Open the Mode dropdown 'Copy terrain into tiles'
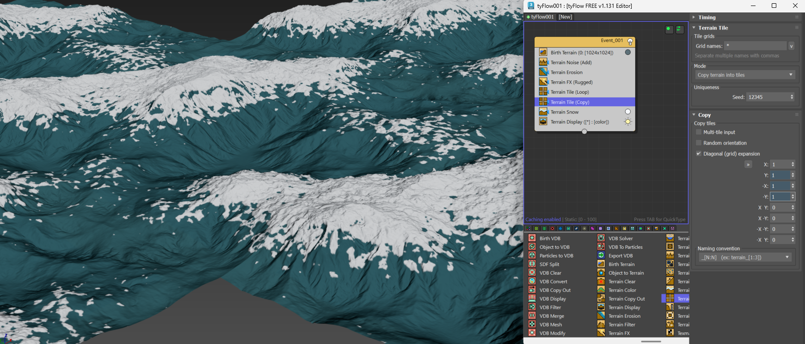 pyautogui.click(x=745, y=75)
